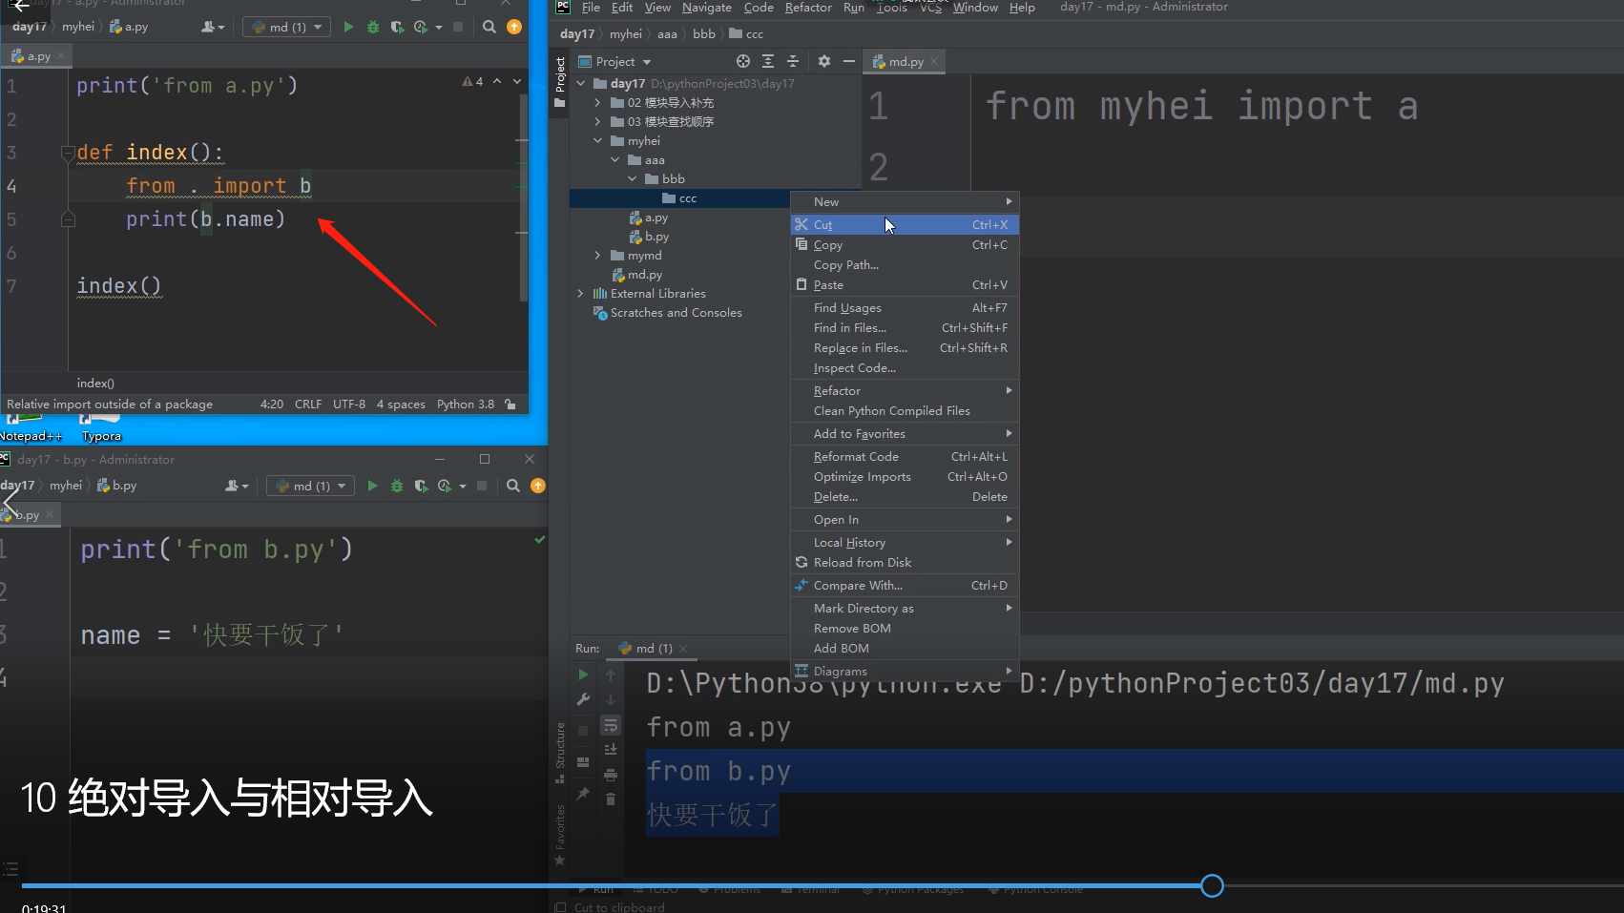Expand the mymd folder

(597, 256)
